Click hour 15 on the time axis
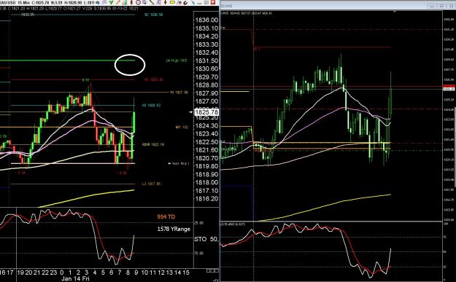This screenshot has height=282, width=456. [186, 273]
